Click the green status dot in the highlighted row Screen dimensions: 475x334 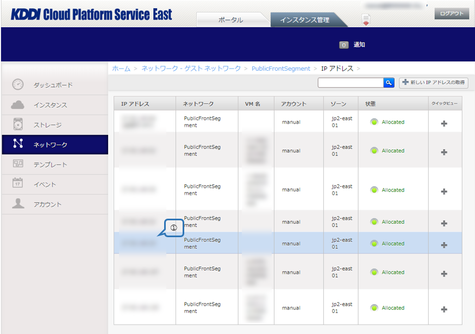[x=374, y=243]
